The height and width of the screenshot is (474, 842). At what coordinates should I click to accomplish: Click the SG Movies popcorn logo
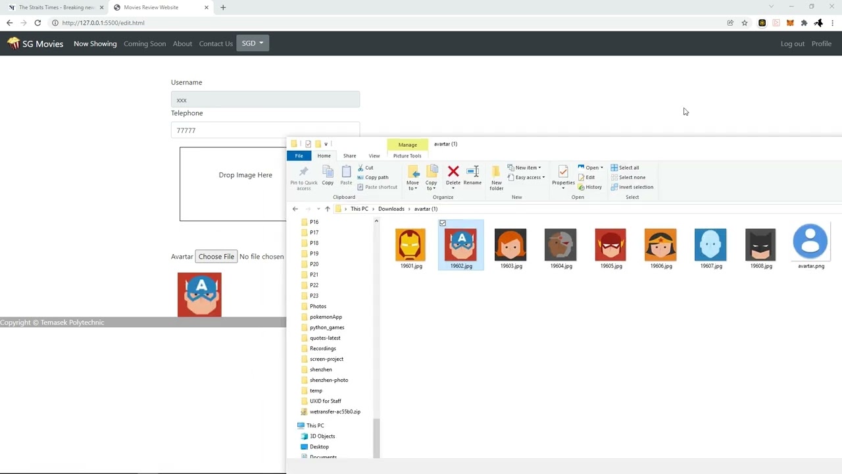13,43
